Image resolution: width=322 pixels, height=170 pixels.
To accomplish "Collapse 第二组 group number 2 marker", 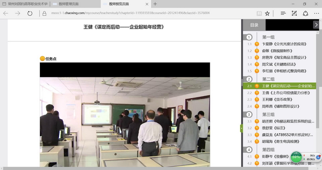I will 249,79.
